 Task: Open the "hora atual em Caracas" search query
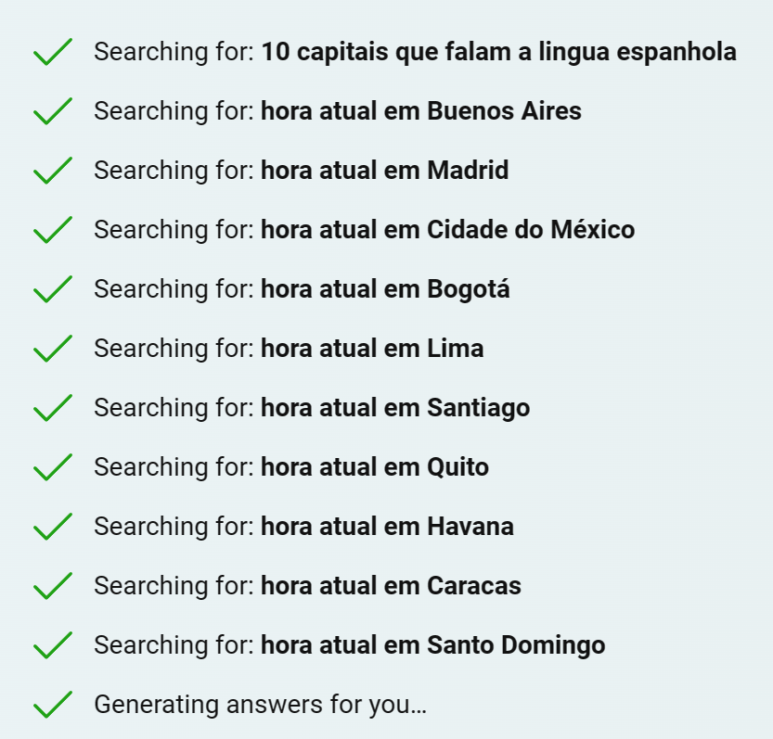click(391, 586)
